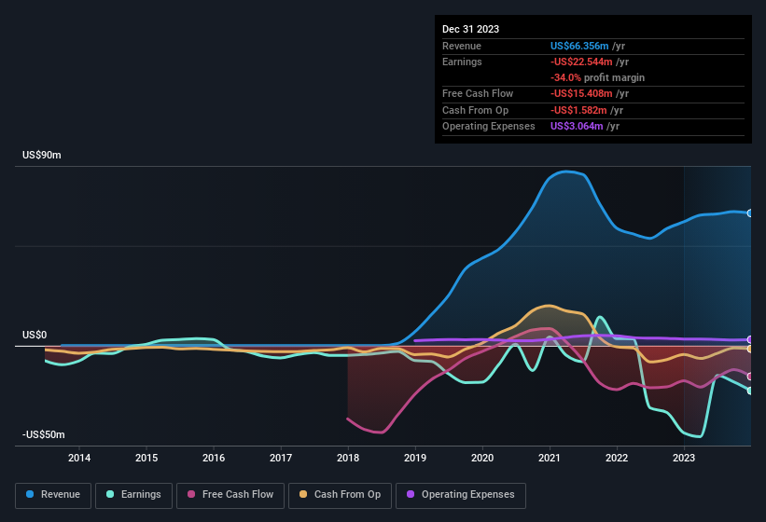Click the US$90m y-axis label
Image resolution: width=766 pixels, height=522 pixels.
[x=42, y=155]
